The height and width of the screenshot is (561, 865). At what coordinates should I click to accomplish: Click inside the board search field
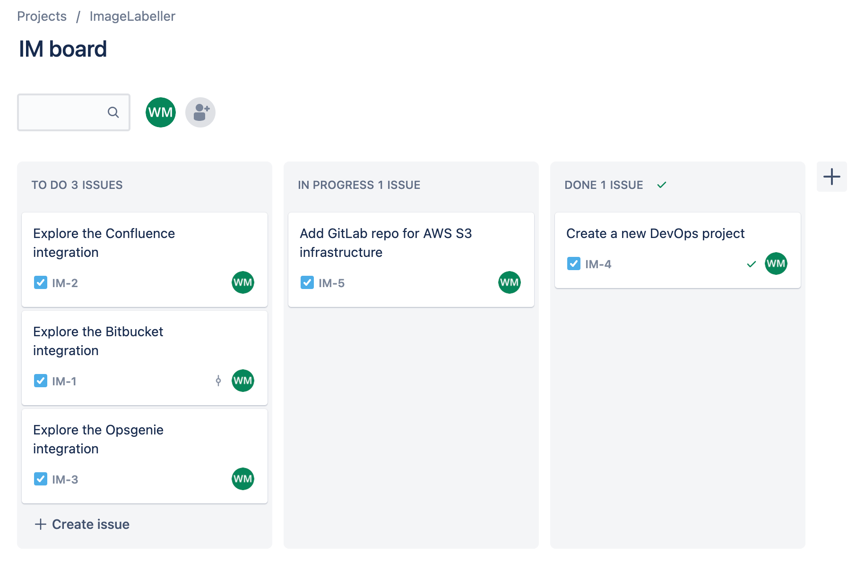tap(66, 112)
